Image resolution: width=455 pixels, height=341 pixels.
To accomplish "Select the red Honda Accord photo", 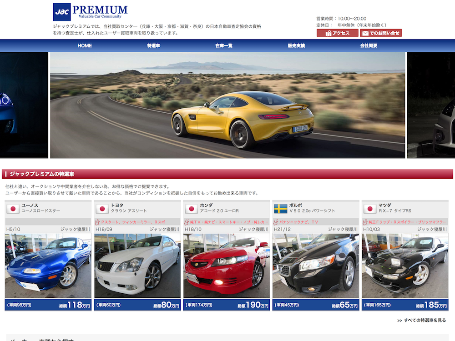I will point(226,266).
